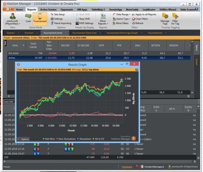
Task: Click the Feedback link
Action: tap(127, 167)
